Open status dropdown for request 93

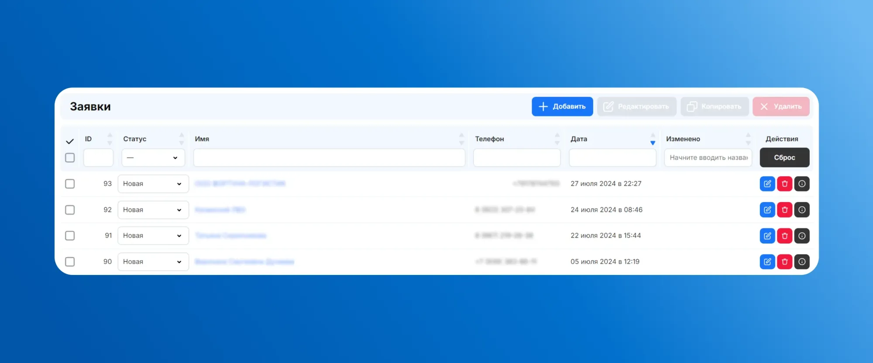[153, 183]
